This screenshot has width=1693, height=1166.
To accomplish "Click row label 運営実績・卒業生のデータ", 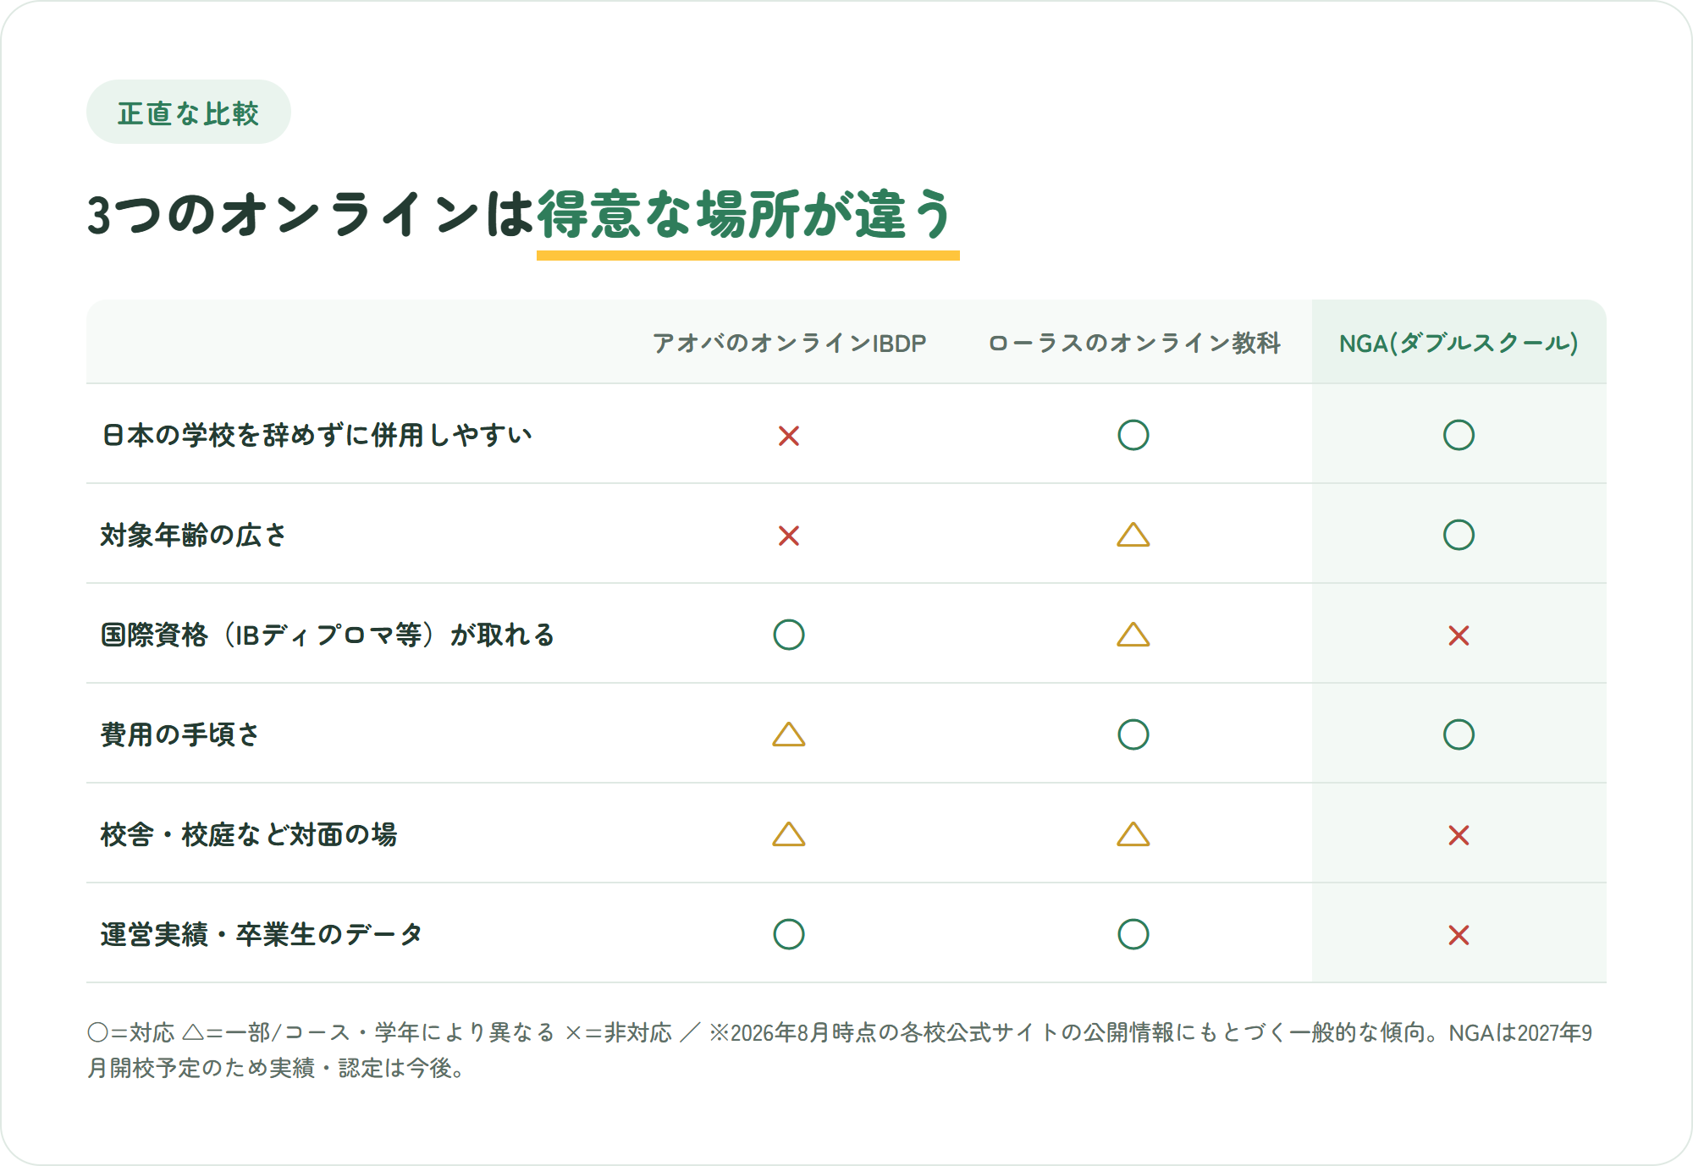I will [262, 934].
